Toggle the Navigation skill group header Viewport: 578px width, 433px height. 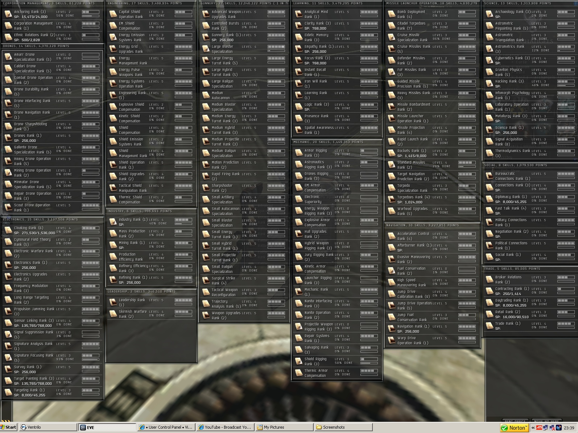[x=433, y=225]
